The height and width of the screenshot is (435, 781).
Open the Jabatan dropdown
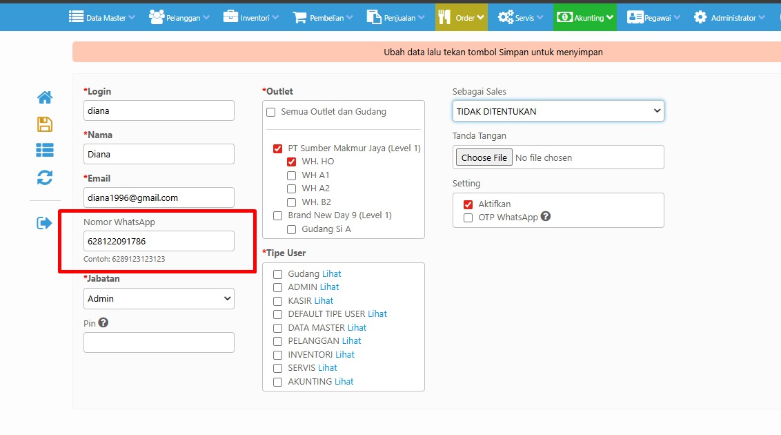coord(159,298)
